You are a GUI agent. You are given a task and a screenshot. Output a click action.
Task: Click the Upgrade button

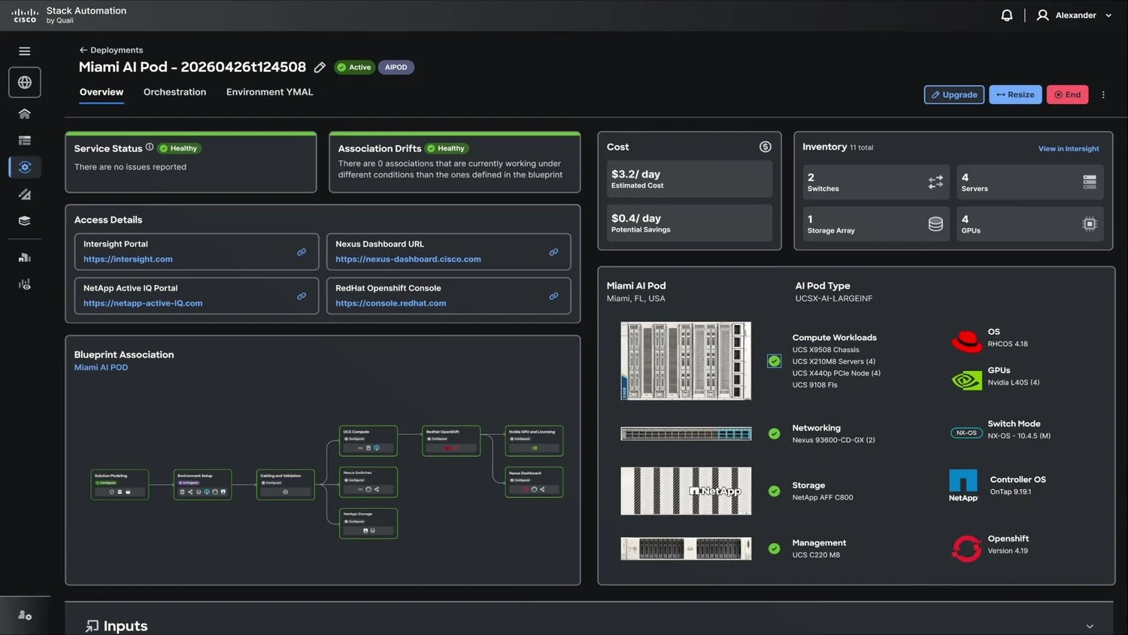(954, 95)
